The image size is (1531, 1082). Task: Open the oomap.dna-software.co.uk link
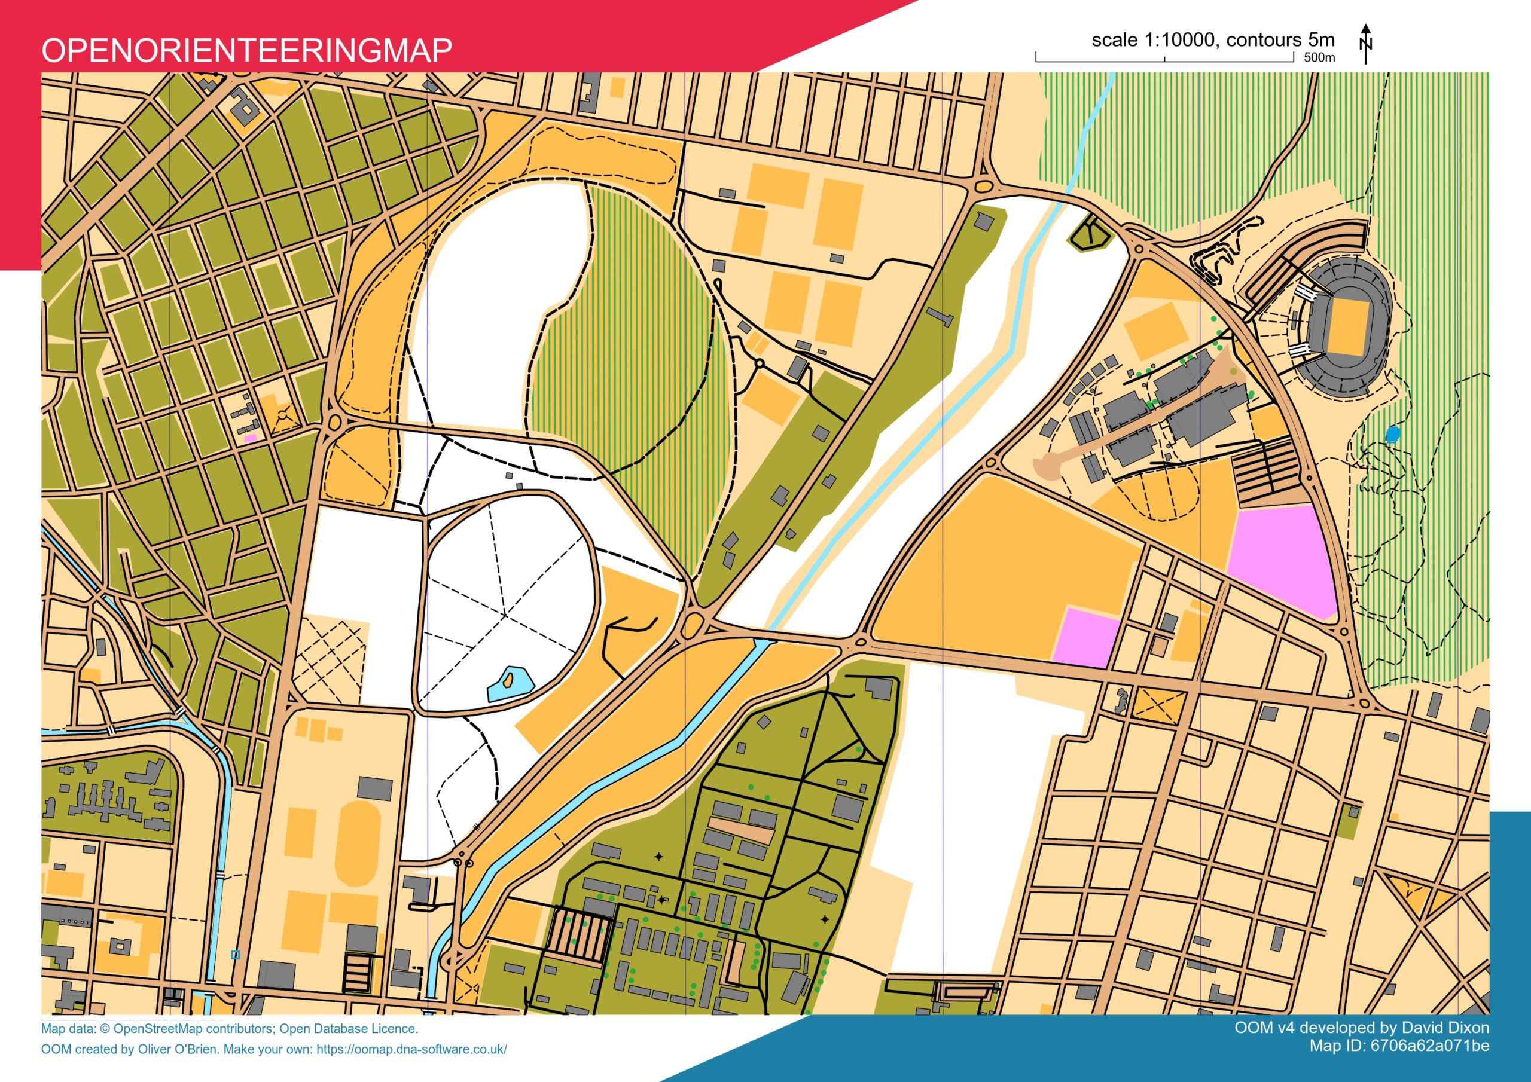[411, 1049]
